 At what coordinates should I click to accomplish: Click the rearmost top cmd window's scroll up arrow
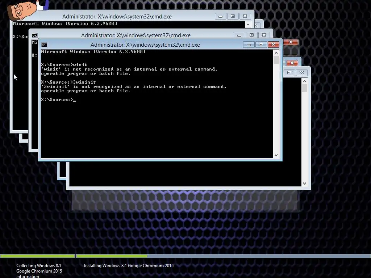(248, 25)
